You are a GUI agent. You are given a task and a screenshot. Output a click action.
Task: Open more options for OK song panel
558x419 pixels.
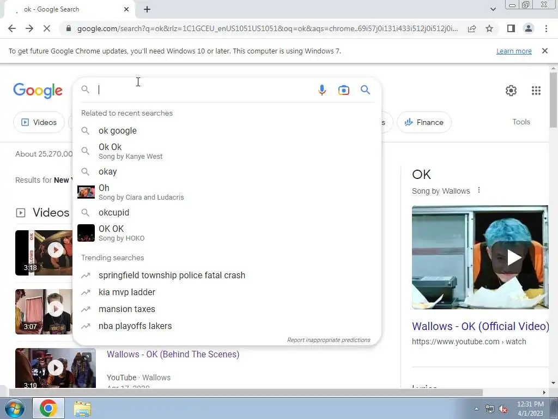click(479, 190)
